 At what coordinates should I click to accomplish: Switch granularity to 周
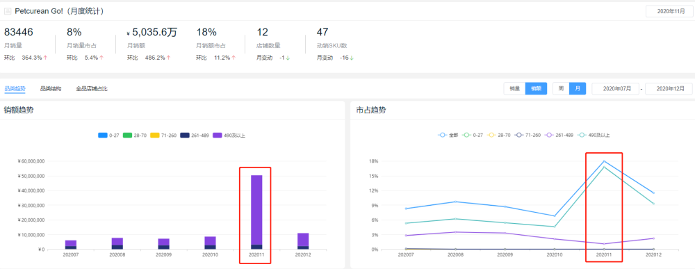(561, 89)
